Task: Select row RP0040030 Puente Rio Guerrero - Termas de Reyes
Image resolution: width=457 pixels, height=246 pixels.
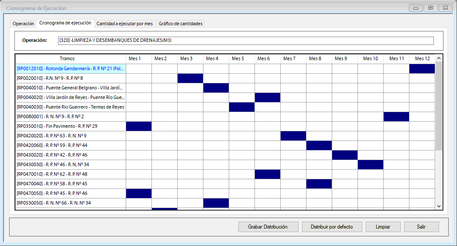Action: tap(70, 107)
